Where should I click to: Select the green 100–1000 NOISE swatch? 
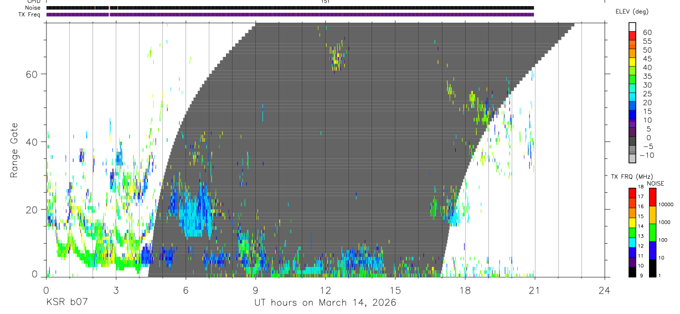652,233
